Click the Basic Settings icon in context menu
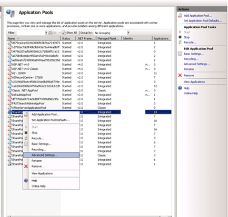The height and width of the screenshot is (217, 228). pos(26,144)
